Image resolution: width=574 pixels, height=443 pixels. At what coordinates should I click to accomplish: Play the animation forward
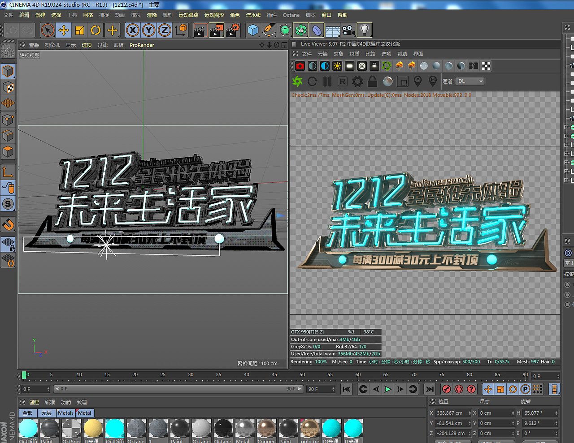click(x=388, y=389)
